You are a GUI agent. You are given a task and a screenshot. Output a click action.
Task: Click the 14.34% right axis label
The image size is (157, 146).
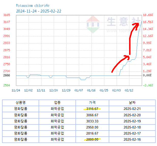click(148, 29)
